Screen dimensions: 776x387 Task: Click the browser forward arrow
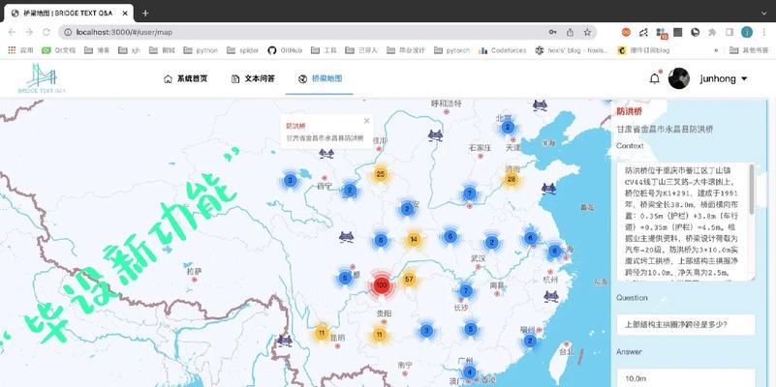[x=29, y=32]
